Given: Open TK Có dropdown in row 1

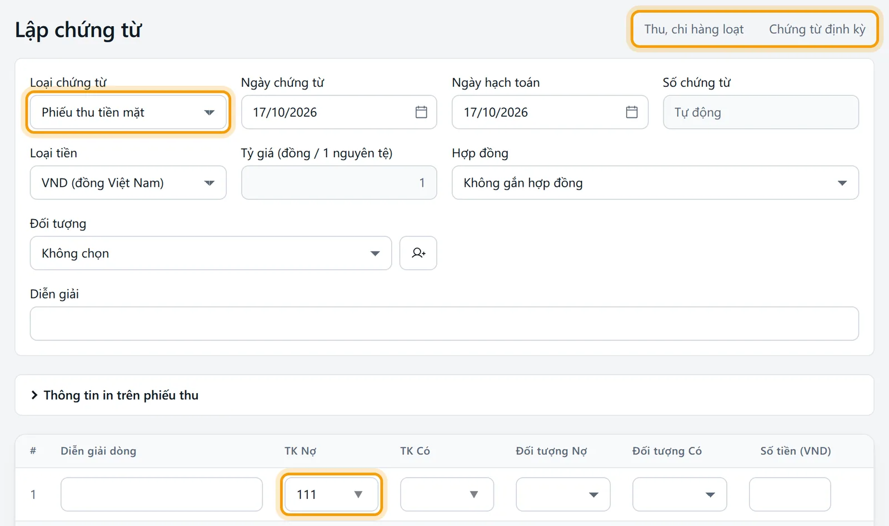Looking at the screenshot, I should click(x=447, y=494).
